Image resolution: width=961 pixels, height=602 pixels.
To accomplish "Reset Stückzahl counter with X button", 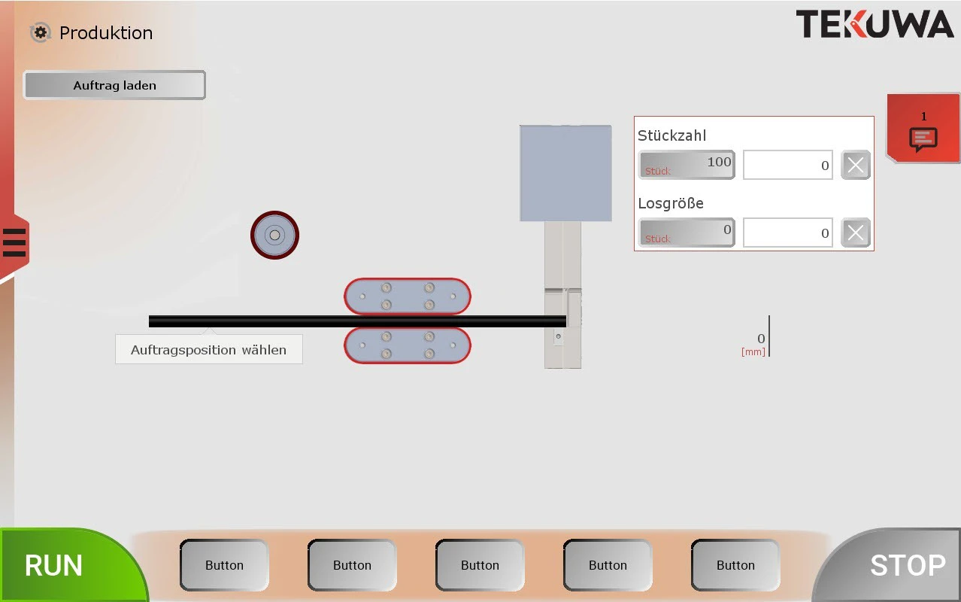I will pos(855,165).
